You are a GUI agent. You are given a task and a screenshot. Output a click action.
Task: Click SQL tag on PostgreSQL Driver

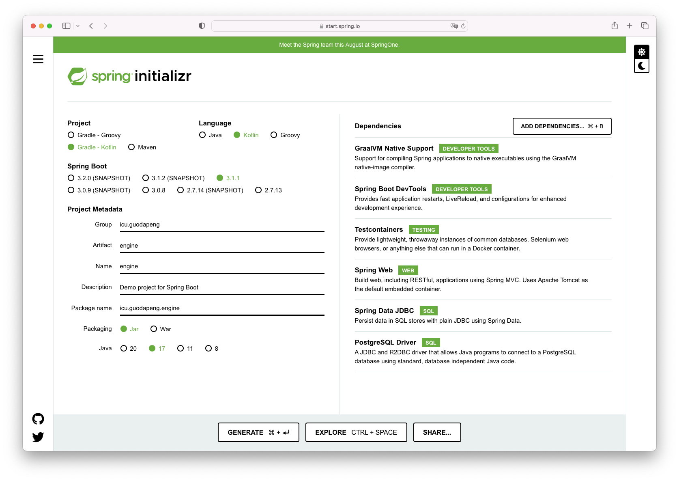point(431,343)
